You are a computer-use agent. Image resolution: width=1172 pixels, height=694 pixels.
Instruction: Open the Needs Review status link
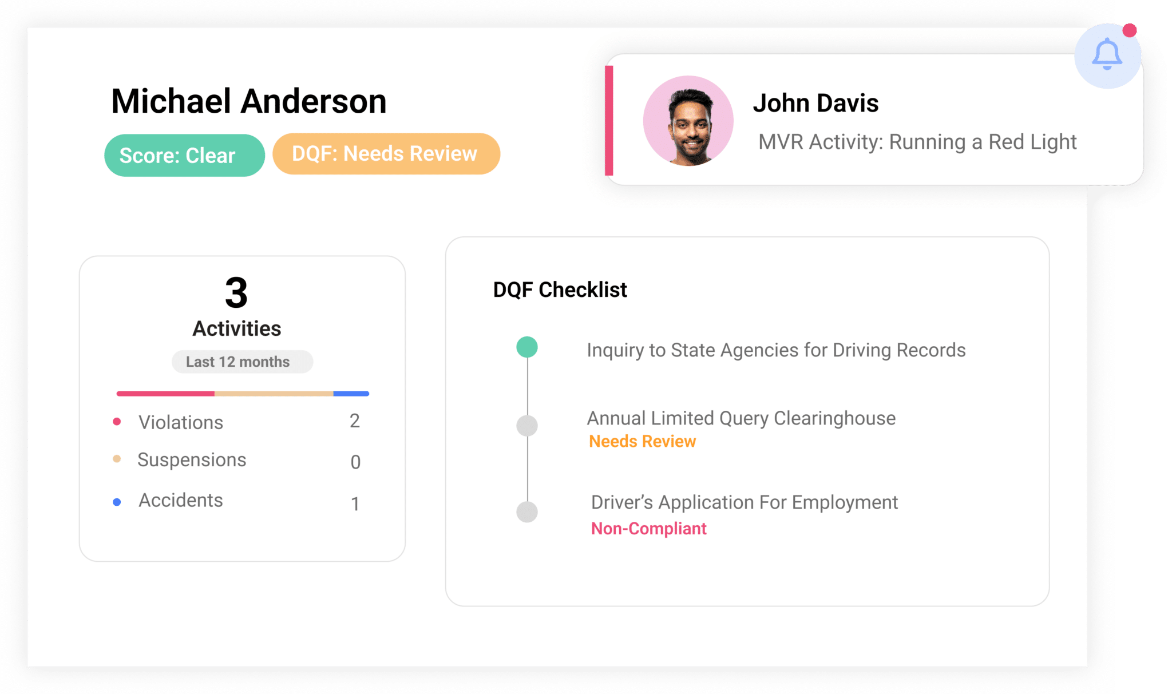(x=642, y=442)
